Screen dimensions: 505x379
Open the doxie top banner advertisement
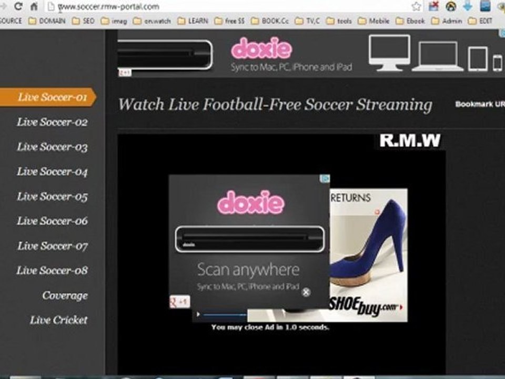[311, 54]
